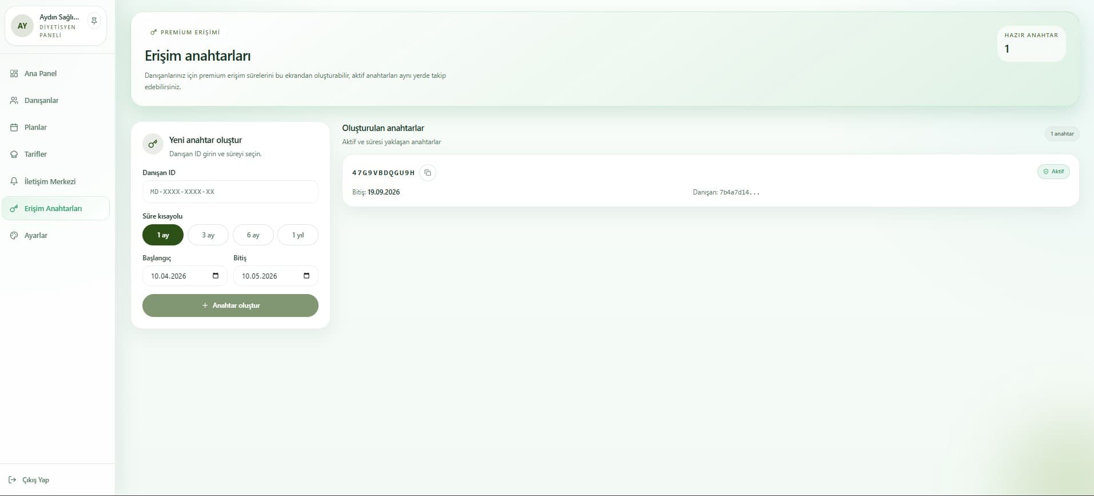Copy the access key 47G9VBDQGU9H
The height and width of the screenshot is (496, 1094).
427,173
